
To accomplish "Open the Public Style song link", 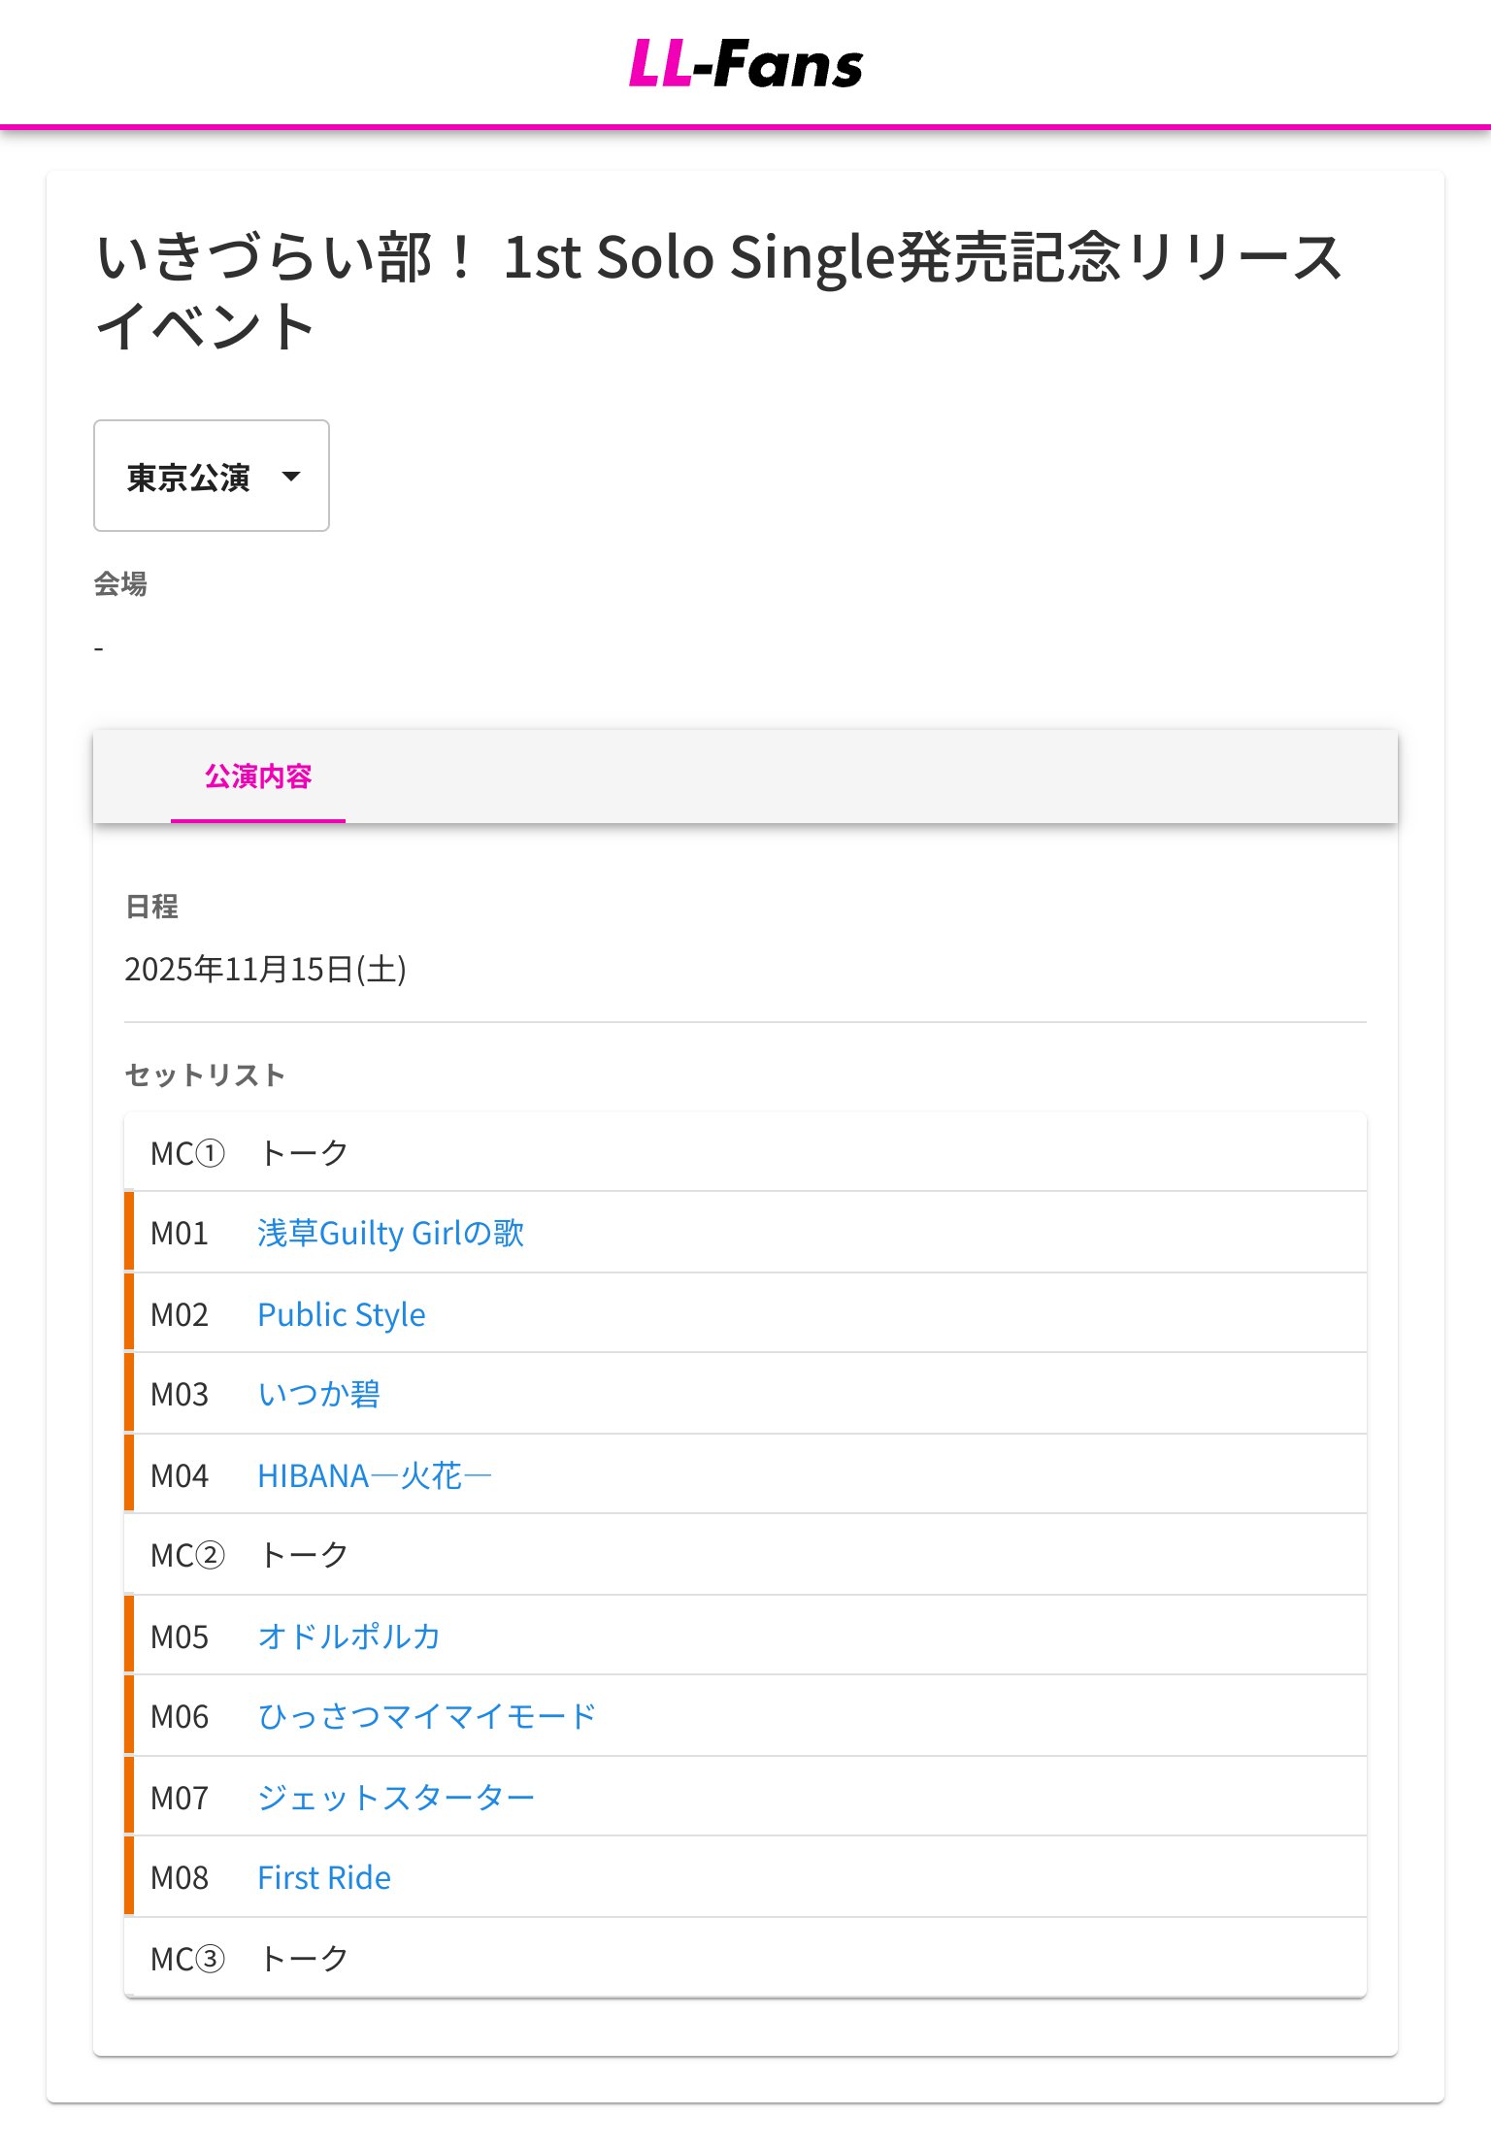I will point(341,1314).
